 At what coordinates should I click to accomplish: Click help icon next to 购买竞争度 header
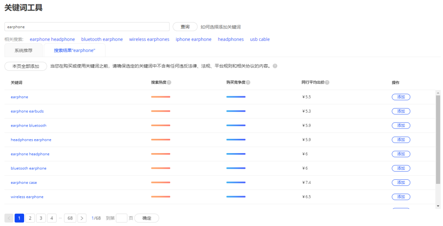(x=248, y=82)
